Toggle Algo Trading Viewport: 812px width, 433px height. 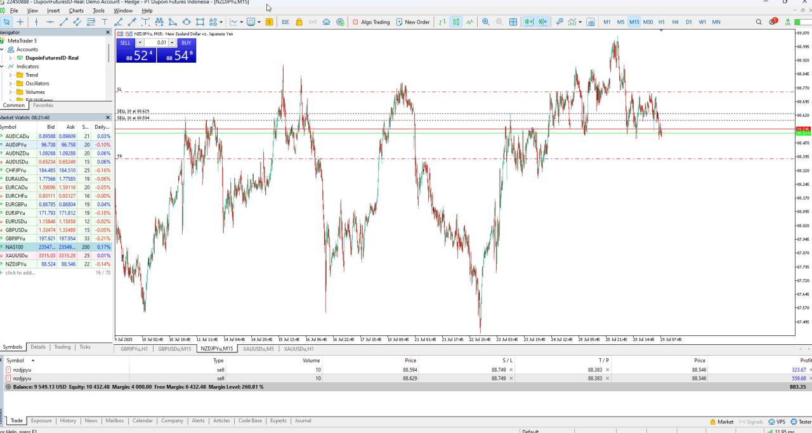[x=371, y=22]
